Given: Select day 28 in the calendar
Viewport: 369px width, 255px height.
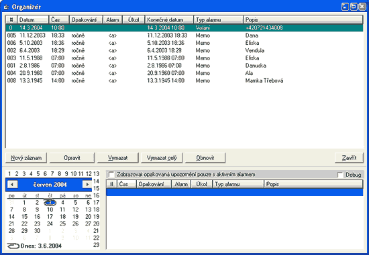Looking at the screenshot, I should pyautogui.click(x=11, y=231).
